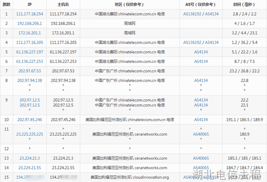
Task: Select hostname 61.136.227.197 in 主机名 column
Action: point(63,52)
